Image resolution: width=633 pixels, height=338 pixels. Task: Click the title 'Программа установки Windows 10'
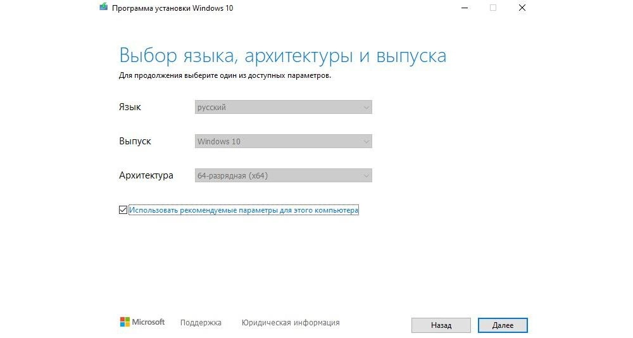tap(172, 8)
